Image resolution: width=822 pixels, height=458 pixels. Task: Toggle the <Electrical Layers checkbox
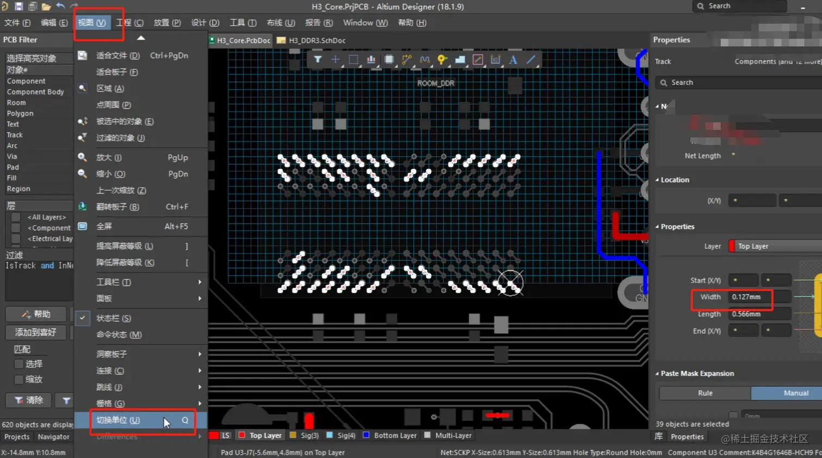point(16,239)
